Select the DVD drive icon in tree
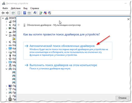Screen dimensions: 132x103 (x=10, y=21)
